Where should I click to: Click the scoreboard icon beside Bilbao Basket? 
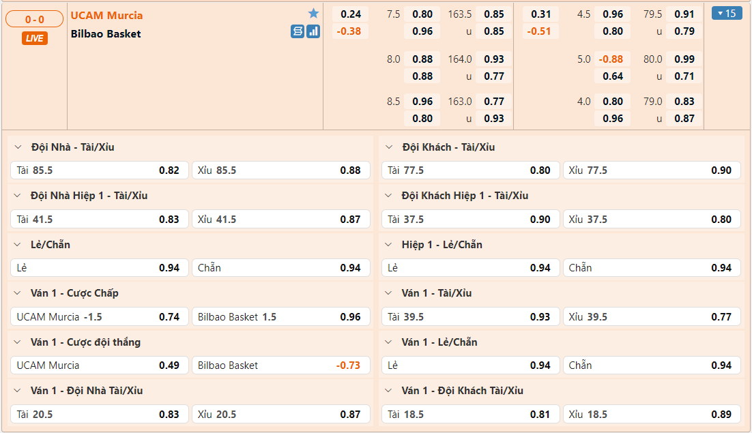click(298, 31)
